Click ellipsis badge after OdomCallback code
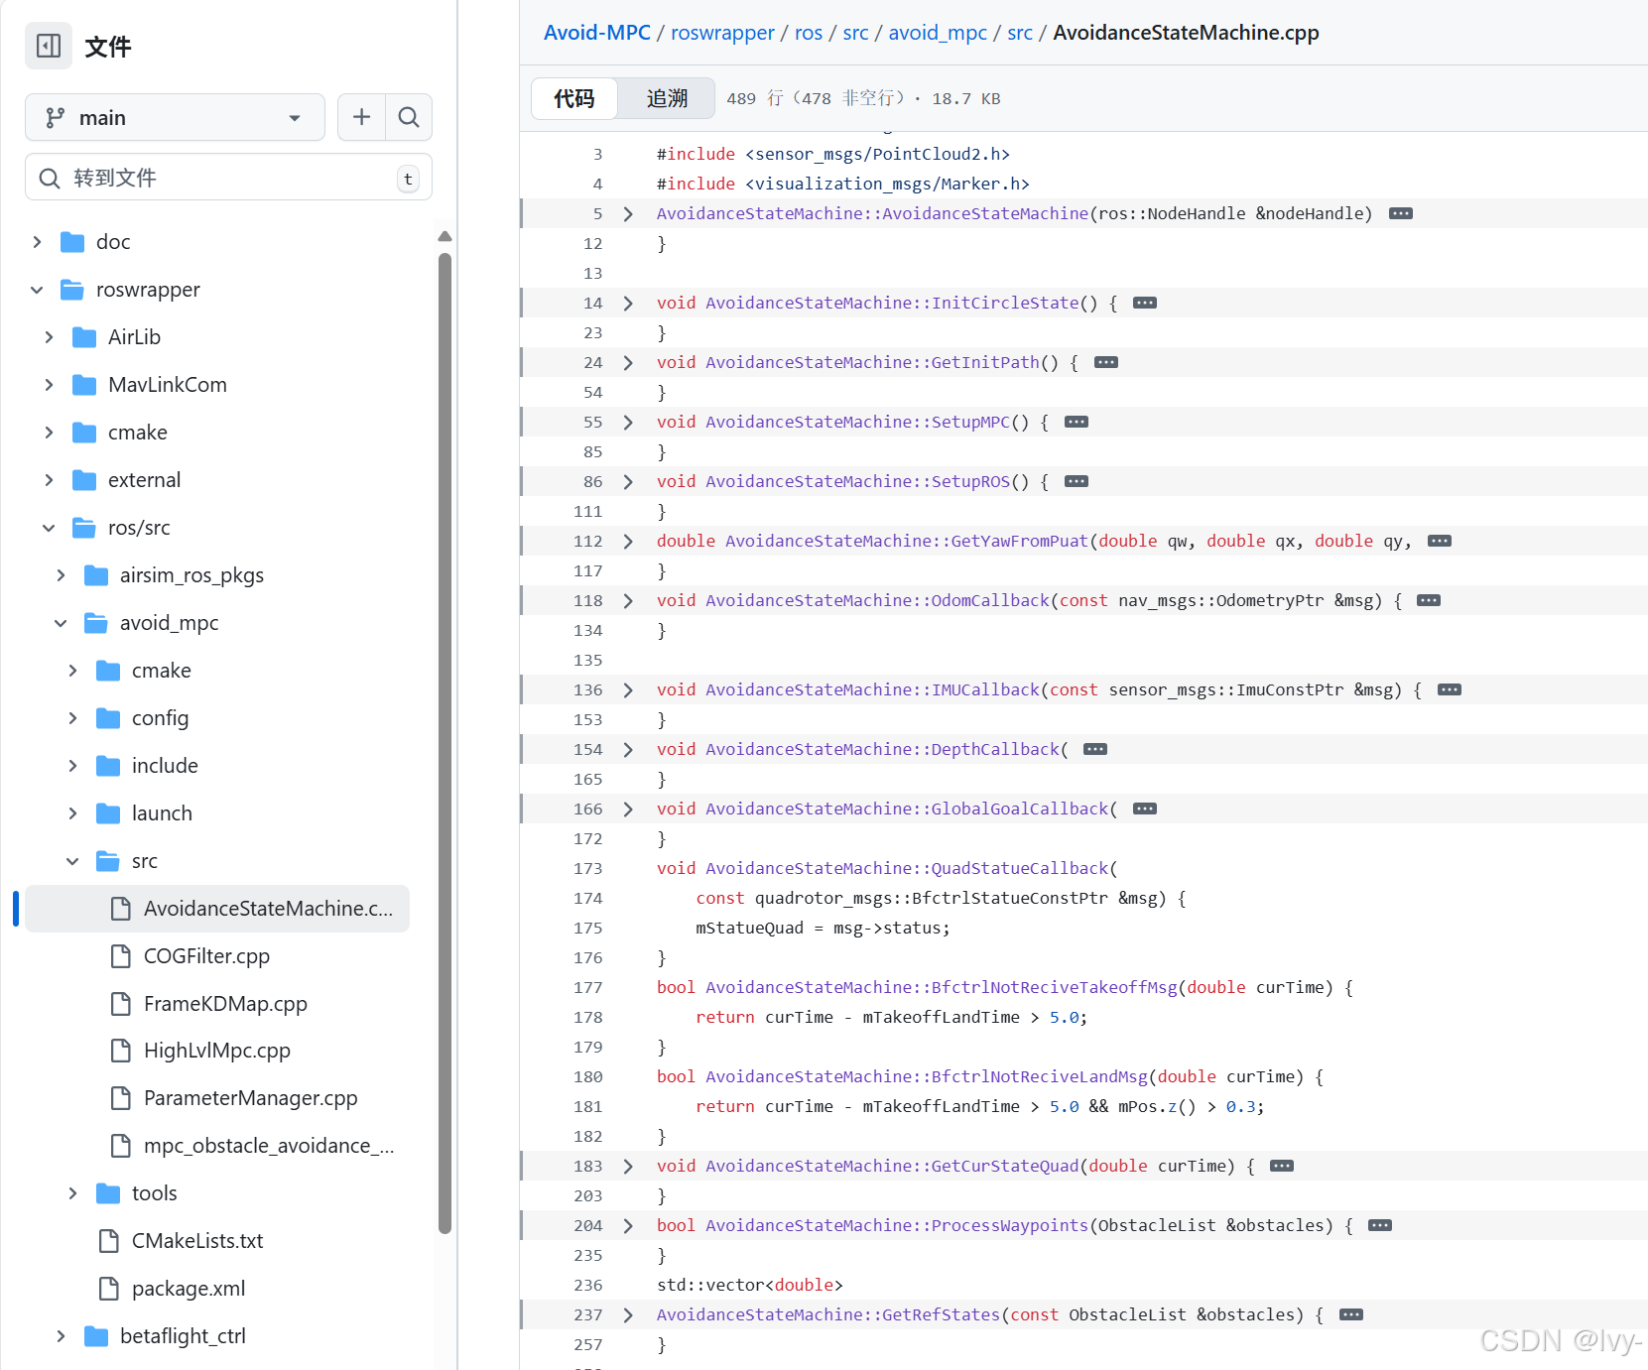 tap(1429, 600)
